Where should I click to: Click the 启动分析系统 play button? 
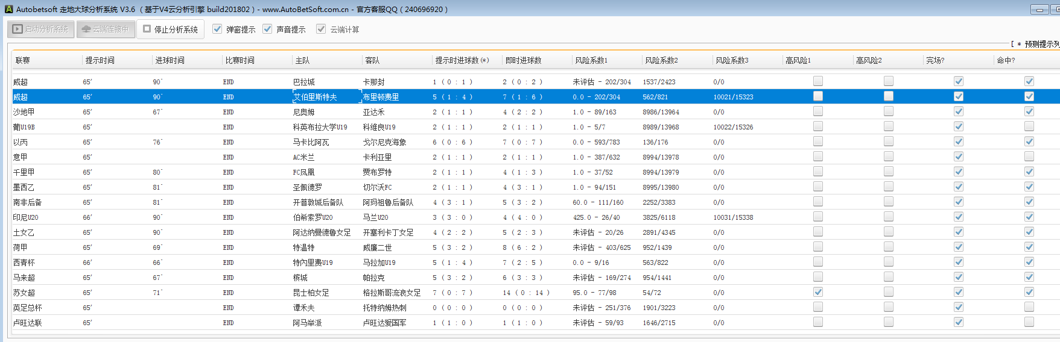point(41,29)
